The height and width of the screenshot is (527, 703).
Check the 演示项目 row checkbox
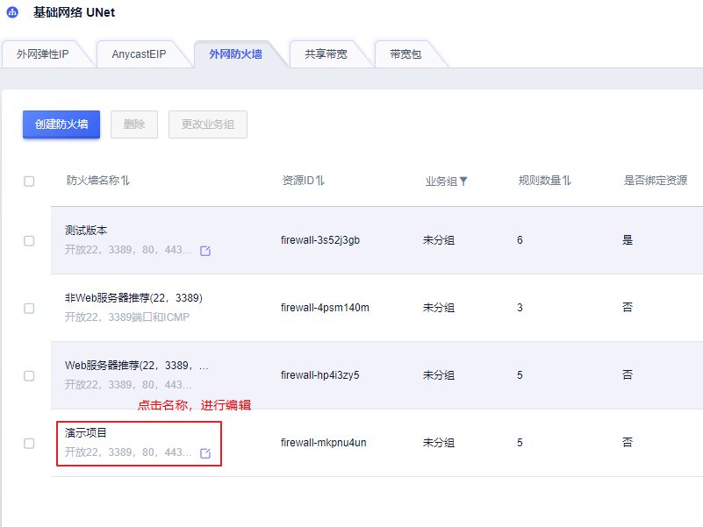click(x=29, y=443)
